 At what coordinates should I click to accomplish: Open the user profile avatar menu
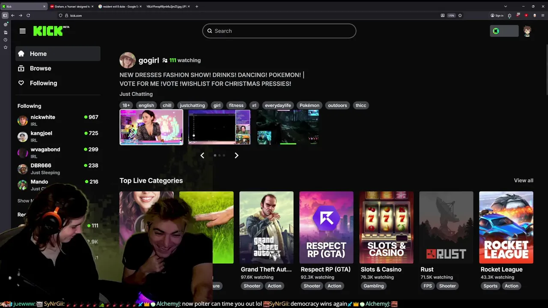click(x=527, y=31)
